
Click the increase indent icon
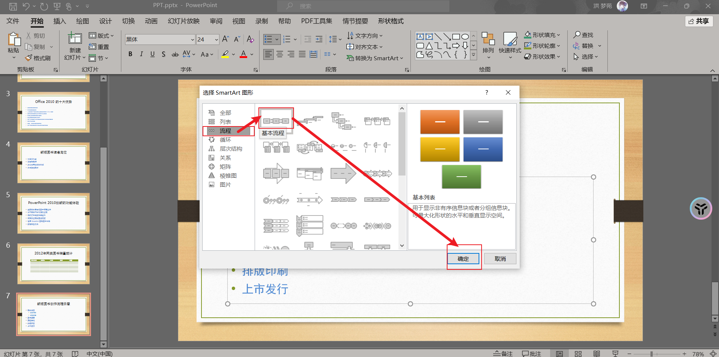319,39
